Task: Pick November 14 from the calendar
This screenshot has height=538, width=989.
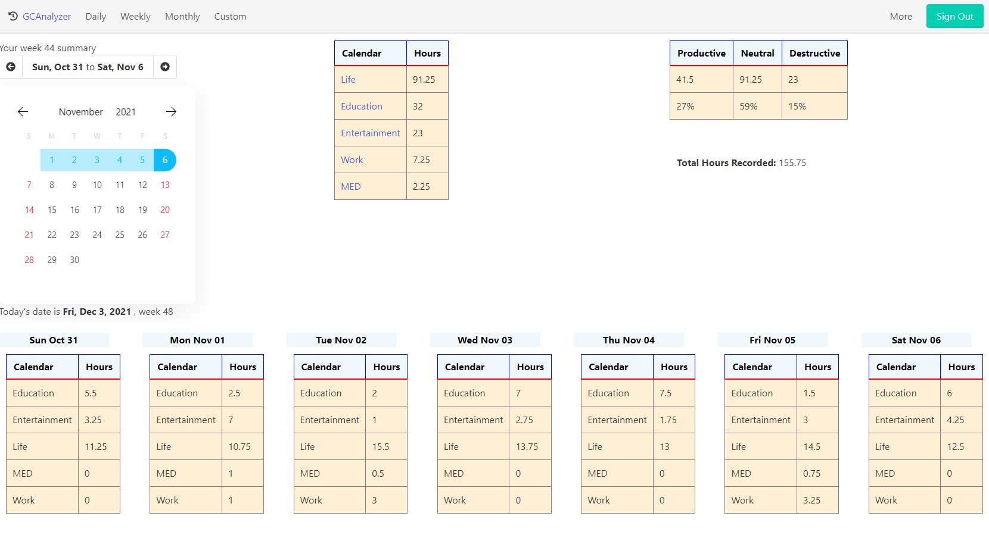Action: (x=29, y=209)
